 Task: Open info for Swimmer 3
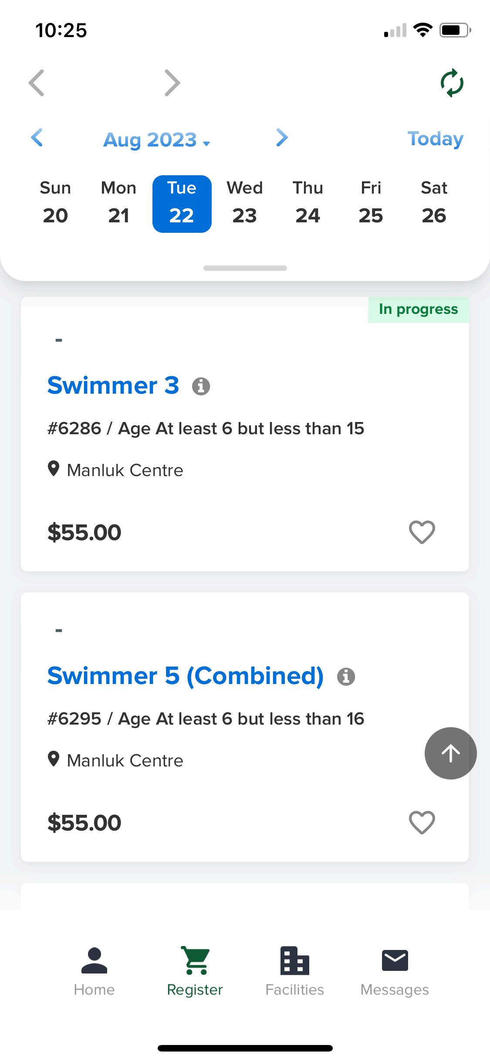(201, 386)
